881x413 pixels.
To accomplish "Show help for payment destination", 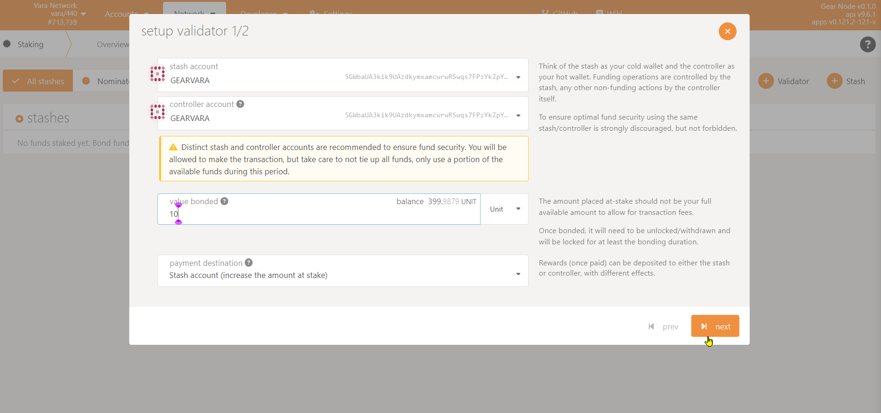I will [249, 263].
